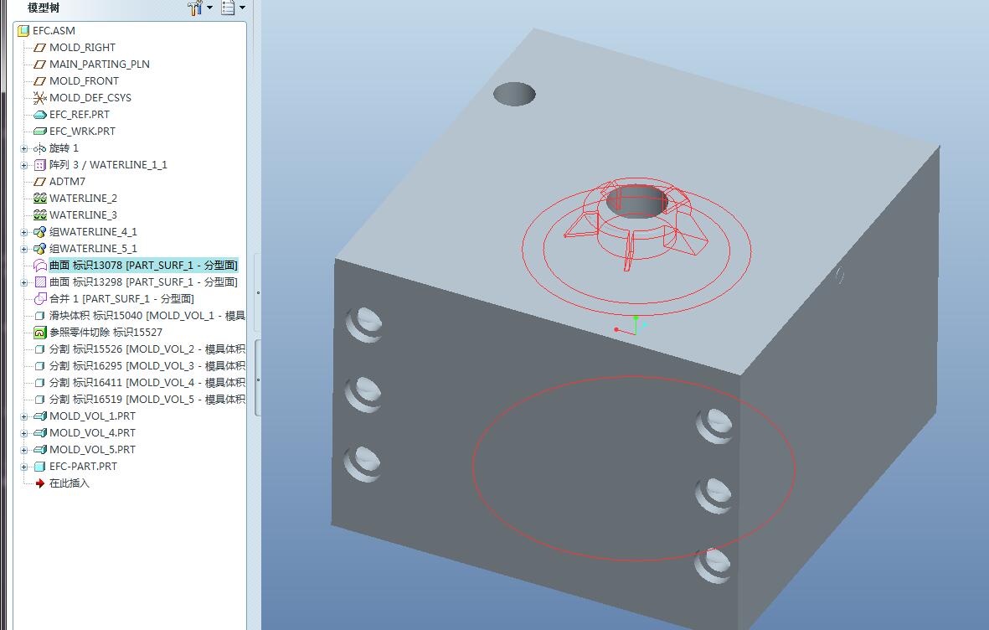Select EFC.ASM root in model tree

(54, 30)
